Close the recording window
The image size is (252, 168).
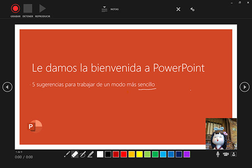click(x=248, y=3)
